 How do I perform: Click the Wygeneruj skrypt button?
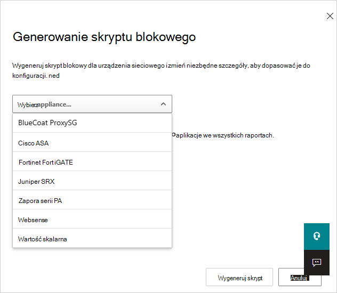pos(239,277)
